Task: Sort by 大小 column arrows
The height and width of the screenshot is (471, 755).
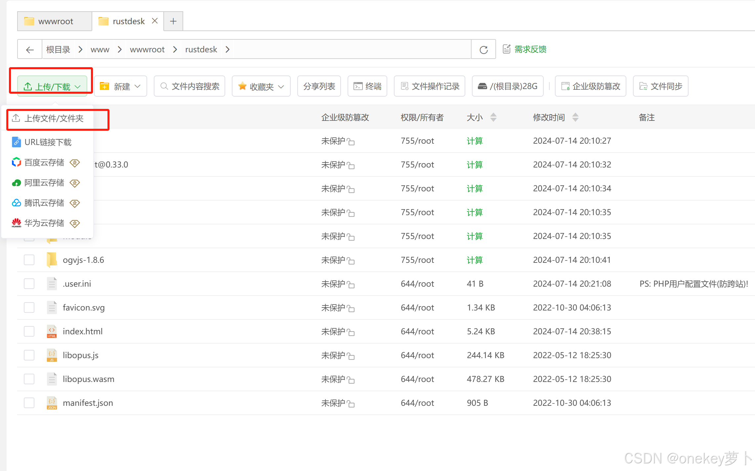Action: tap(493, 117)
